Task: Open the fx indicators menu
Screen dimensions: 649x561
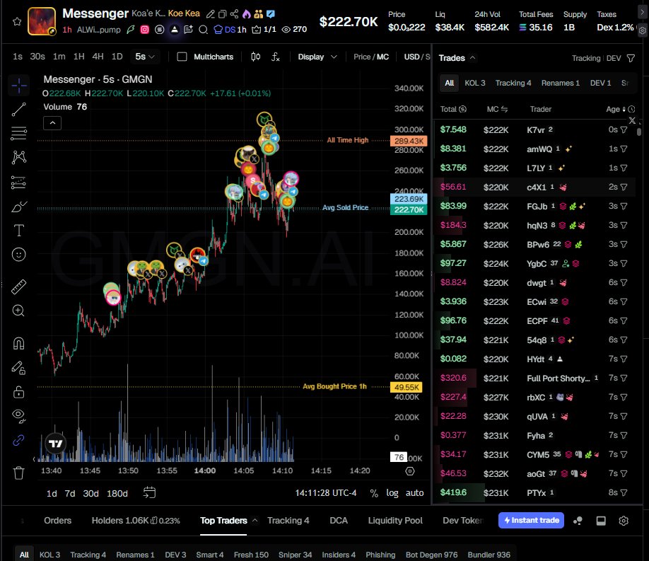Action: click(276, 57)
